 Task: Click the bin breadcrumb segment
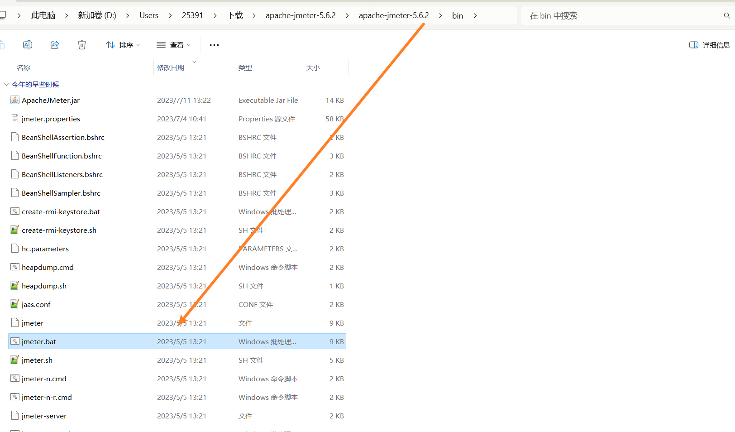458,15
